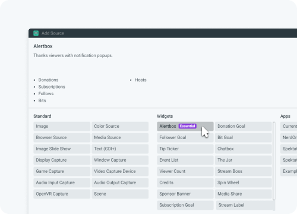
Task: Select Image Slide Show source
Action: pyautogui.click(x=62, y=149)
